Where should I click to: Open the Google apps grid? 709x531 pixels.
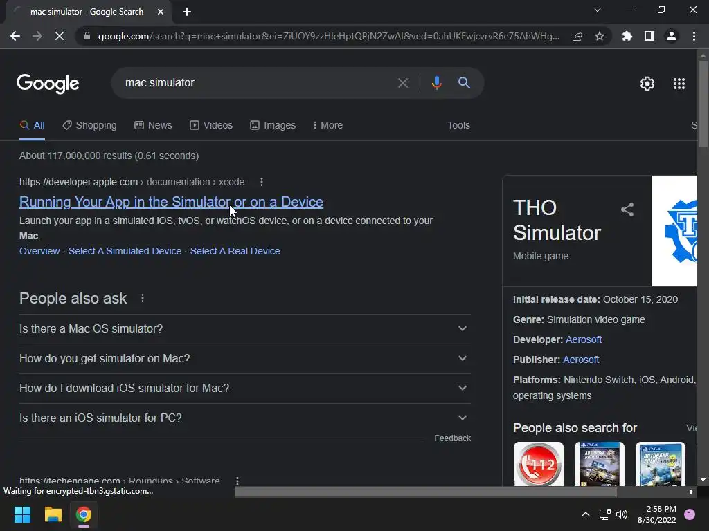click(679, 84)
